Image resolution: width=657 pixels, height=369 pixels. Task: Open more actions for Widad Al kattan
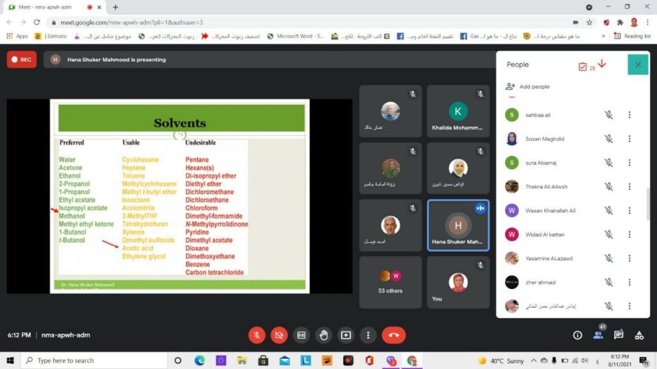(629, 234)
